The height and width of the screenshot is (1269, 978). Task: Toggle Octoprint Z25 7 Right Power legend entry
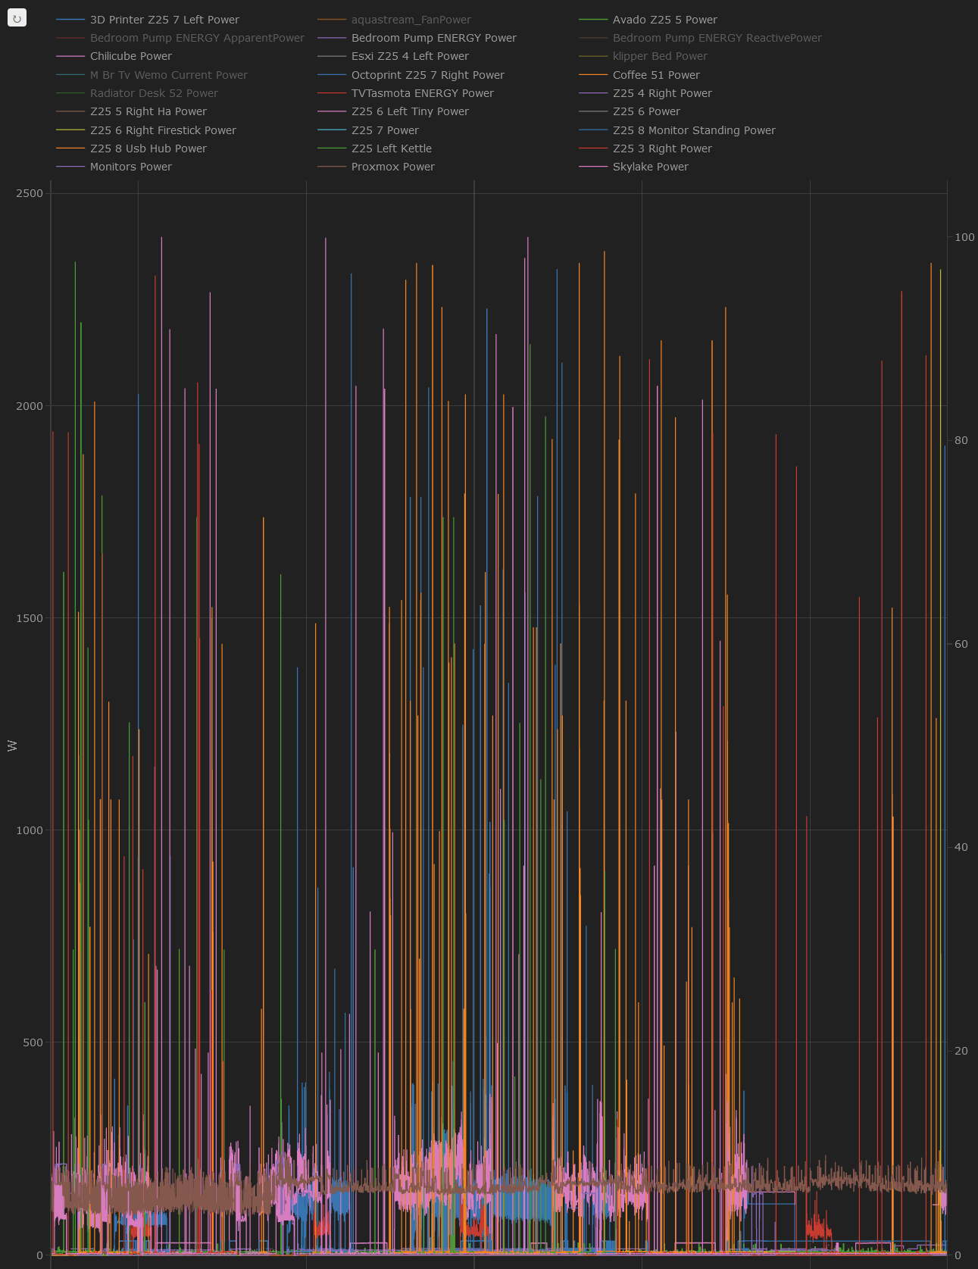[427, 75]
